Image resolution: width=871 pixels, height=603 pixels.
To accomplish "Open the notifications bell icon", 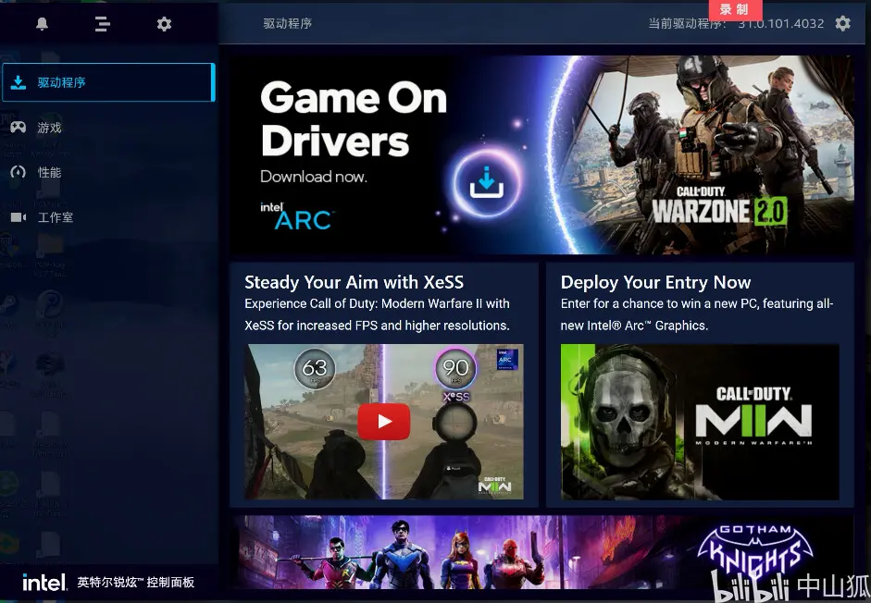I will pos(43,24).
